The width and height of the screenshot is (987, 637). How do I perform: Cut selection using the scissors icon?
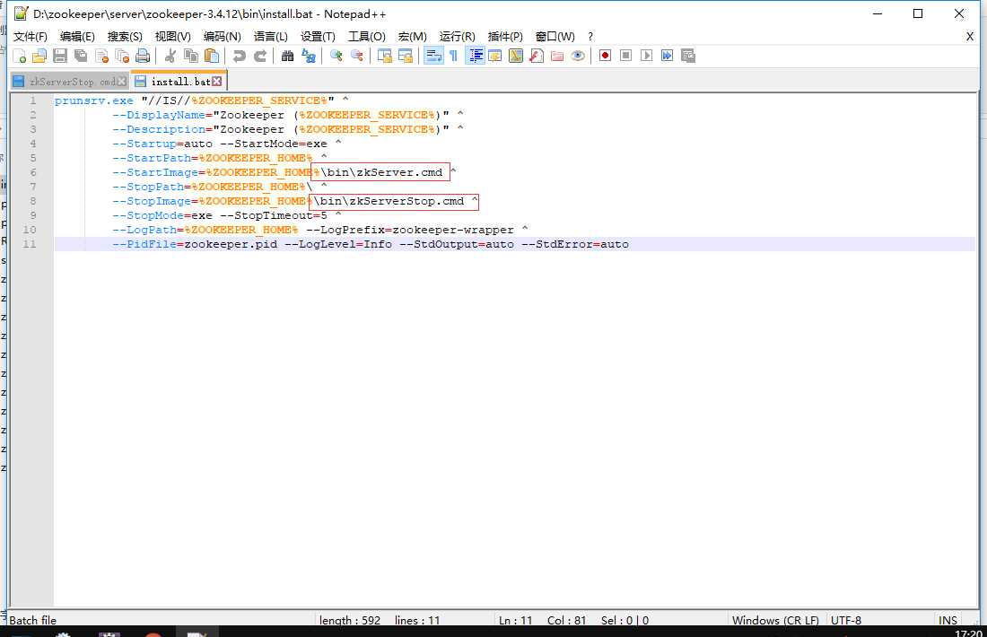pos(170,56)
